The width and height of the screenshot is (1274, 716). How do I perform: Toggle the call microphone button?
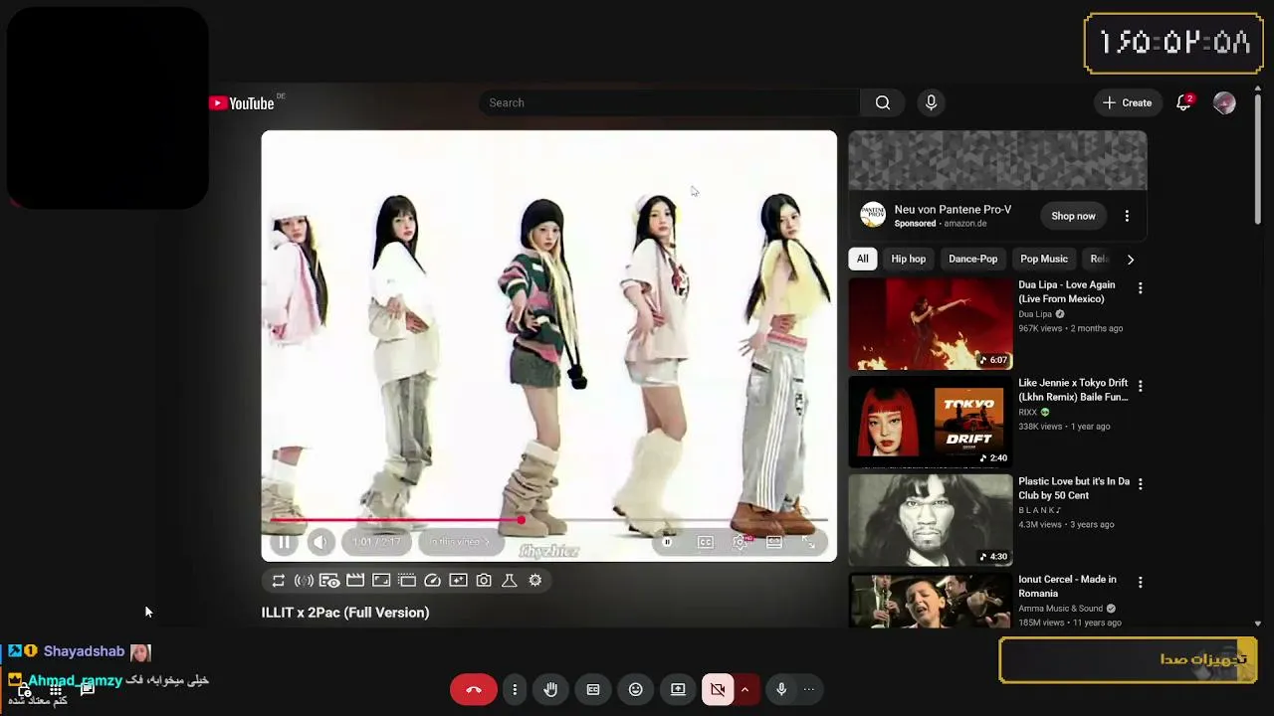(781, 689)
